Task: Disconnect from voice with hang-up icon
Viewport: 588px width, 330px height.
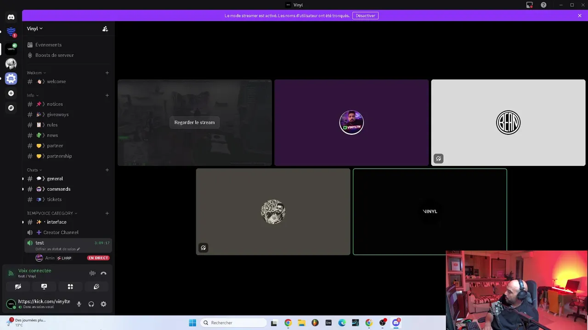Action: click(x=103, y=273)
